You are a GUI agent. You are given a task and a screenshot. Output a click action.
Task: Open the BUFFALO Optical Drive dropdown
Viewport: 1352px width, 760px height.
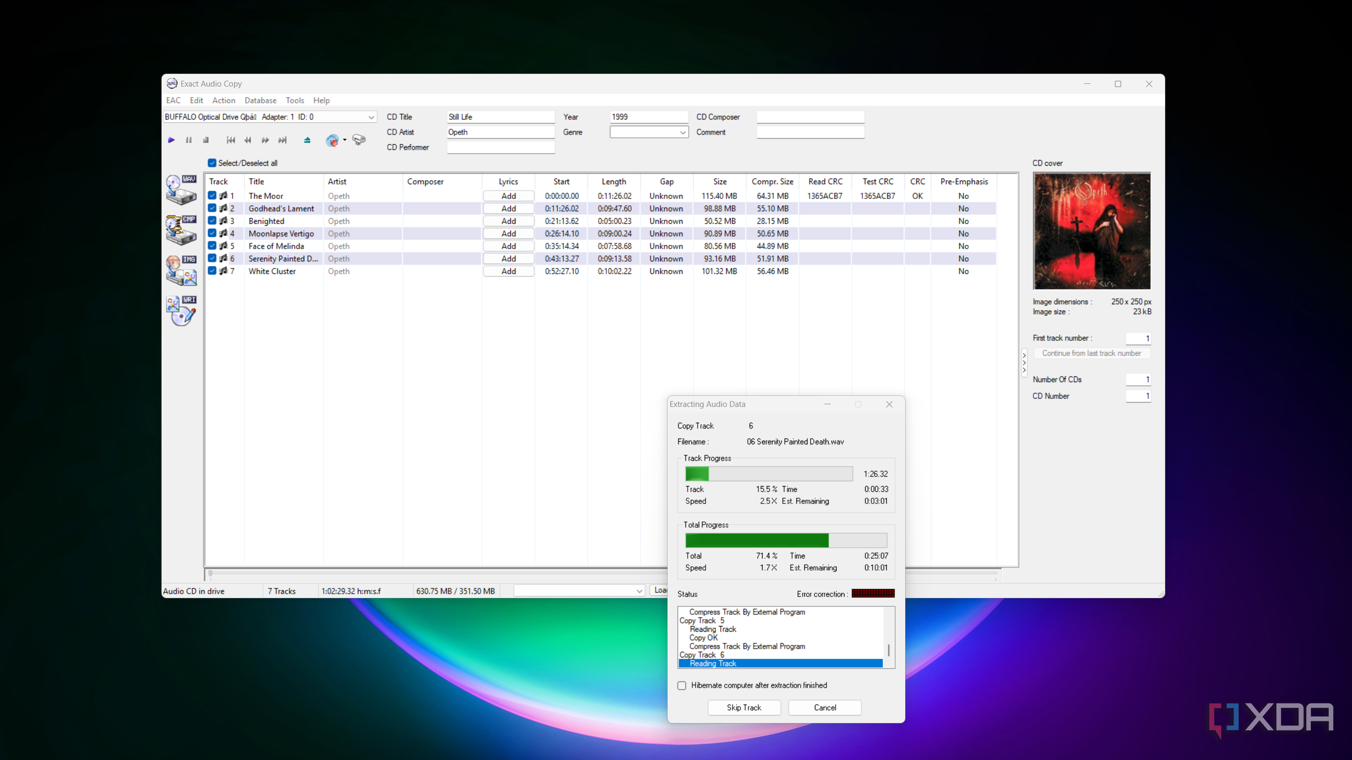(371, 117)
